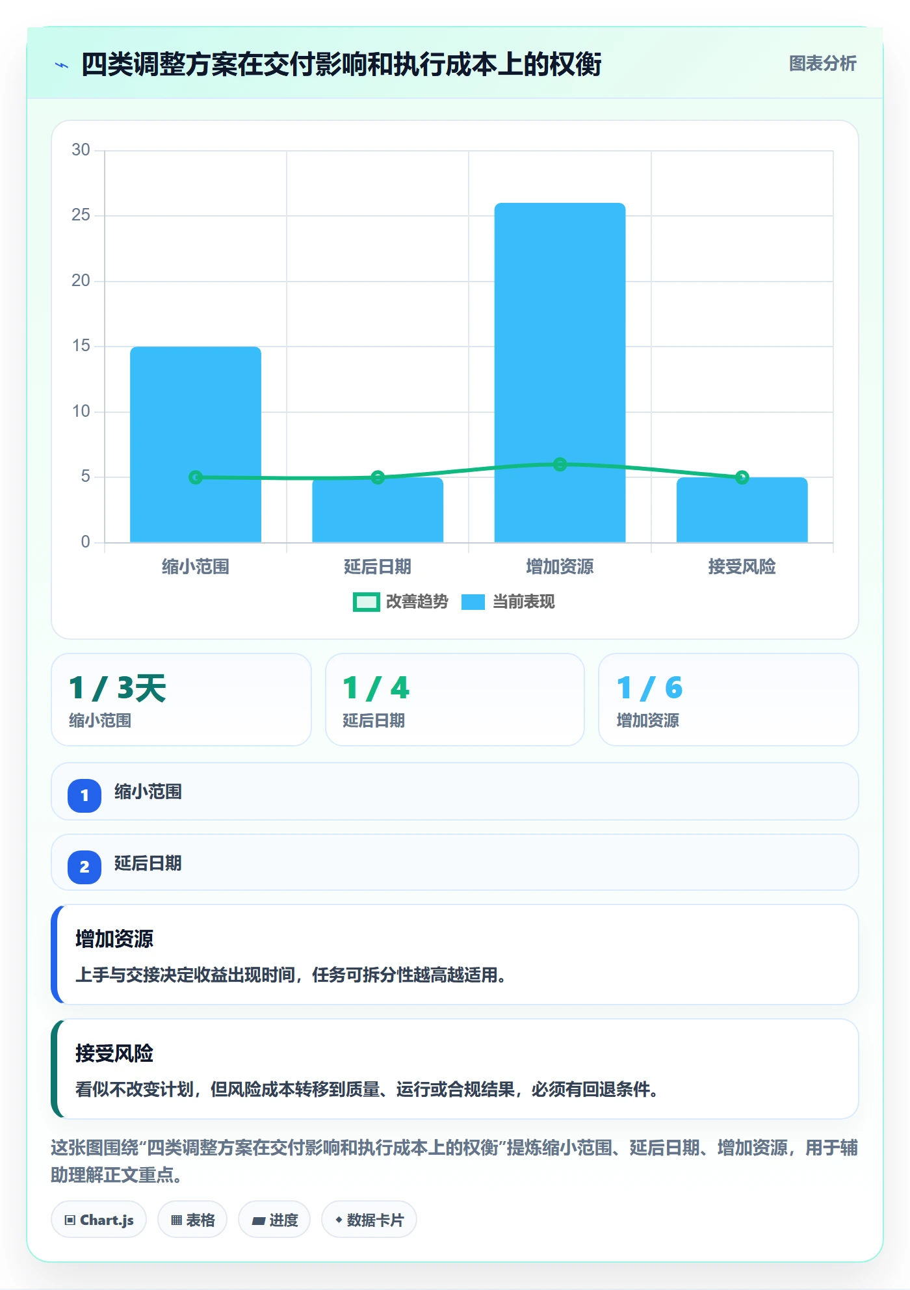Click the x-axis label 接受风险
Screen dimensions: 910x1290
742,567
